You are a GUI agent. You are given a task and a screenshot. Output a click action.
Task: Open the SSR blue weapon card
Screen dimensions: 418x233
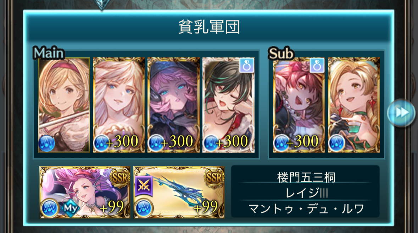pos(179,192)
